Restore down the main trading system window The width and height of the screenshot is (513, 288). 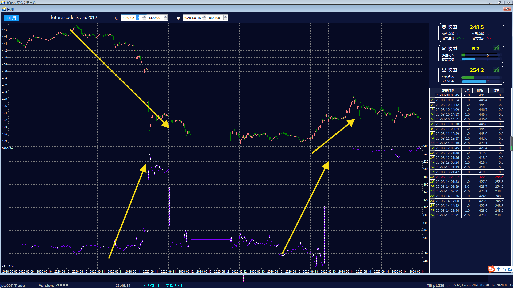(x=499, y=3)
